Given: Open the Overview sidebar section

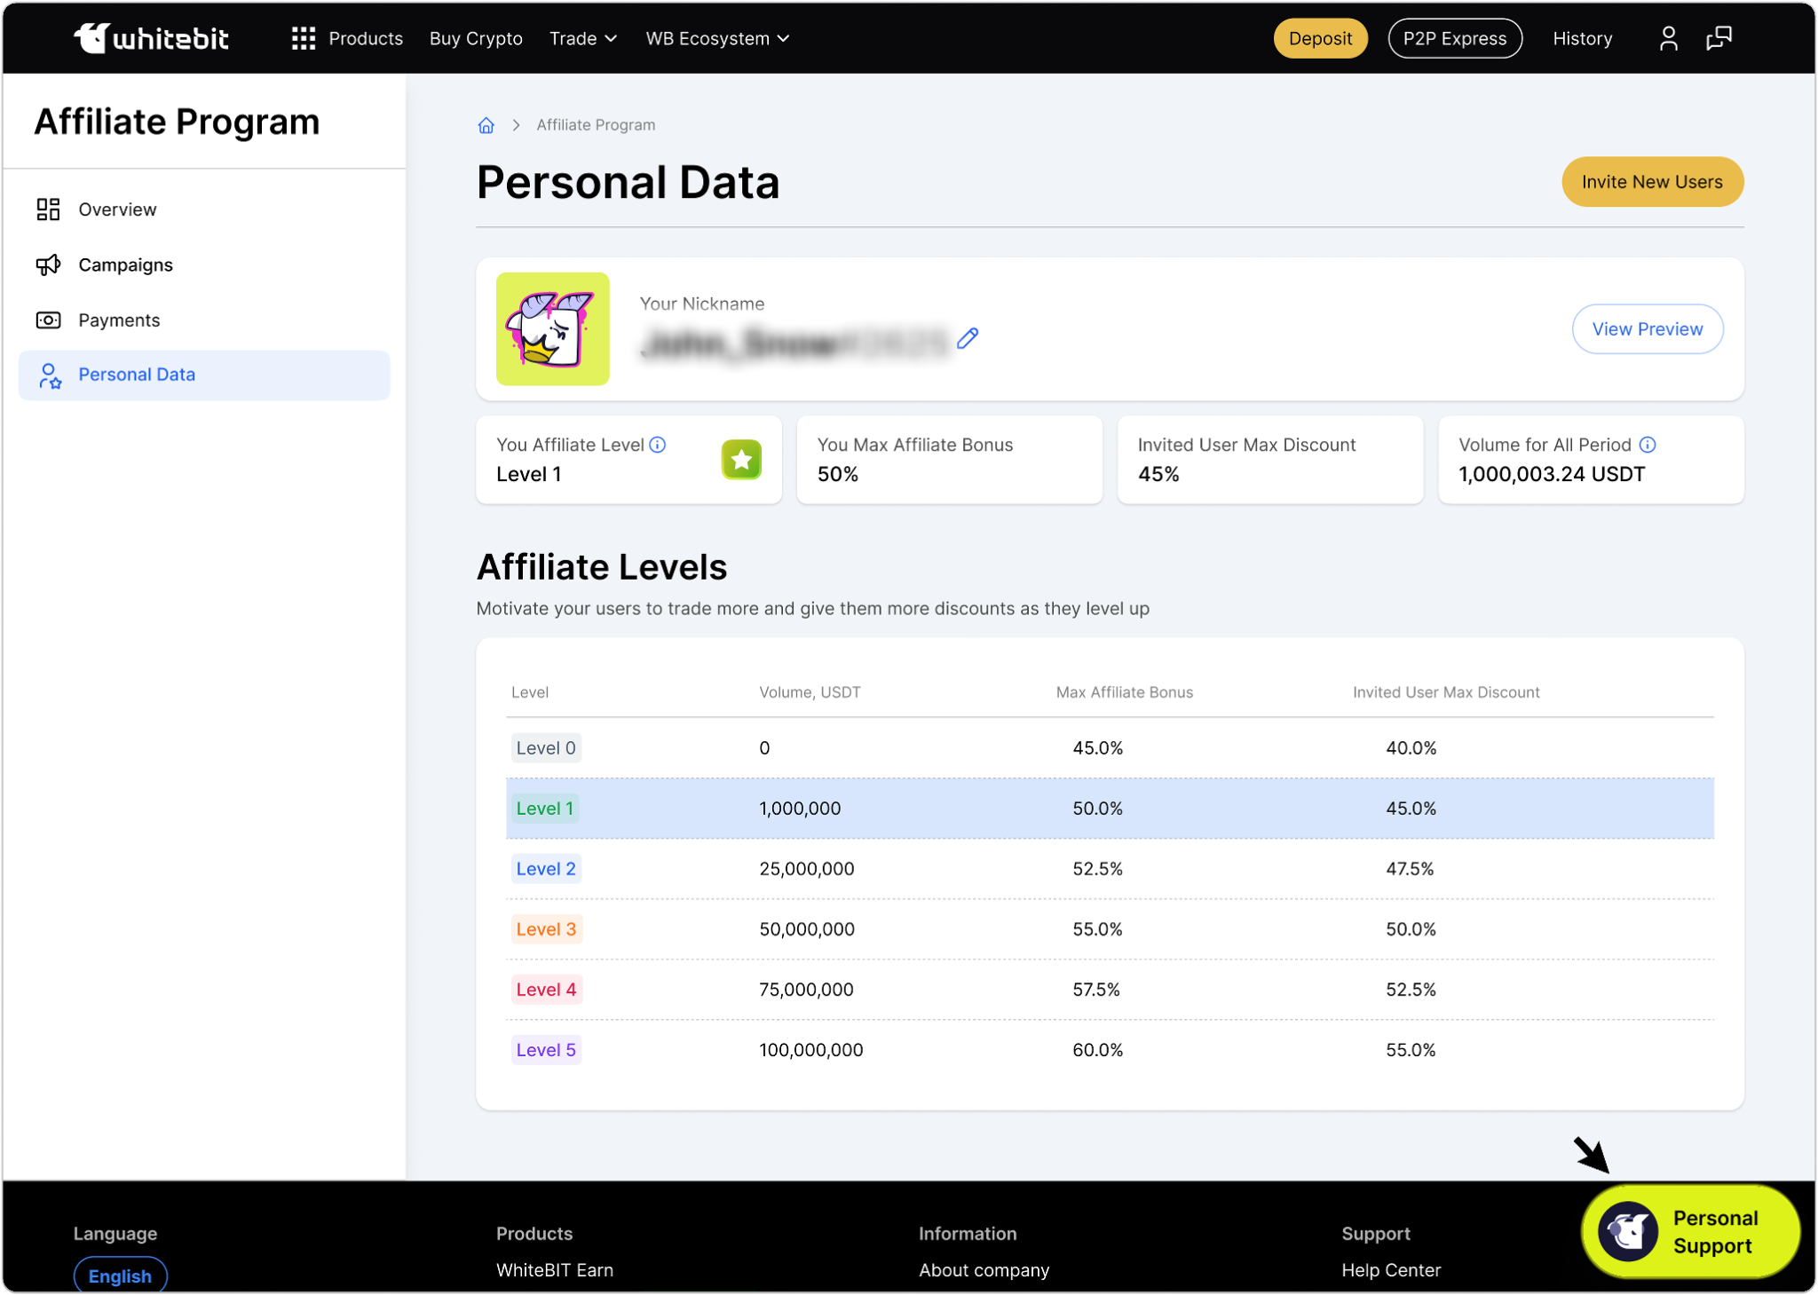Looking at the screenshot, I should tap(117, 209).
